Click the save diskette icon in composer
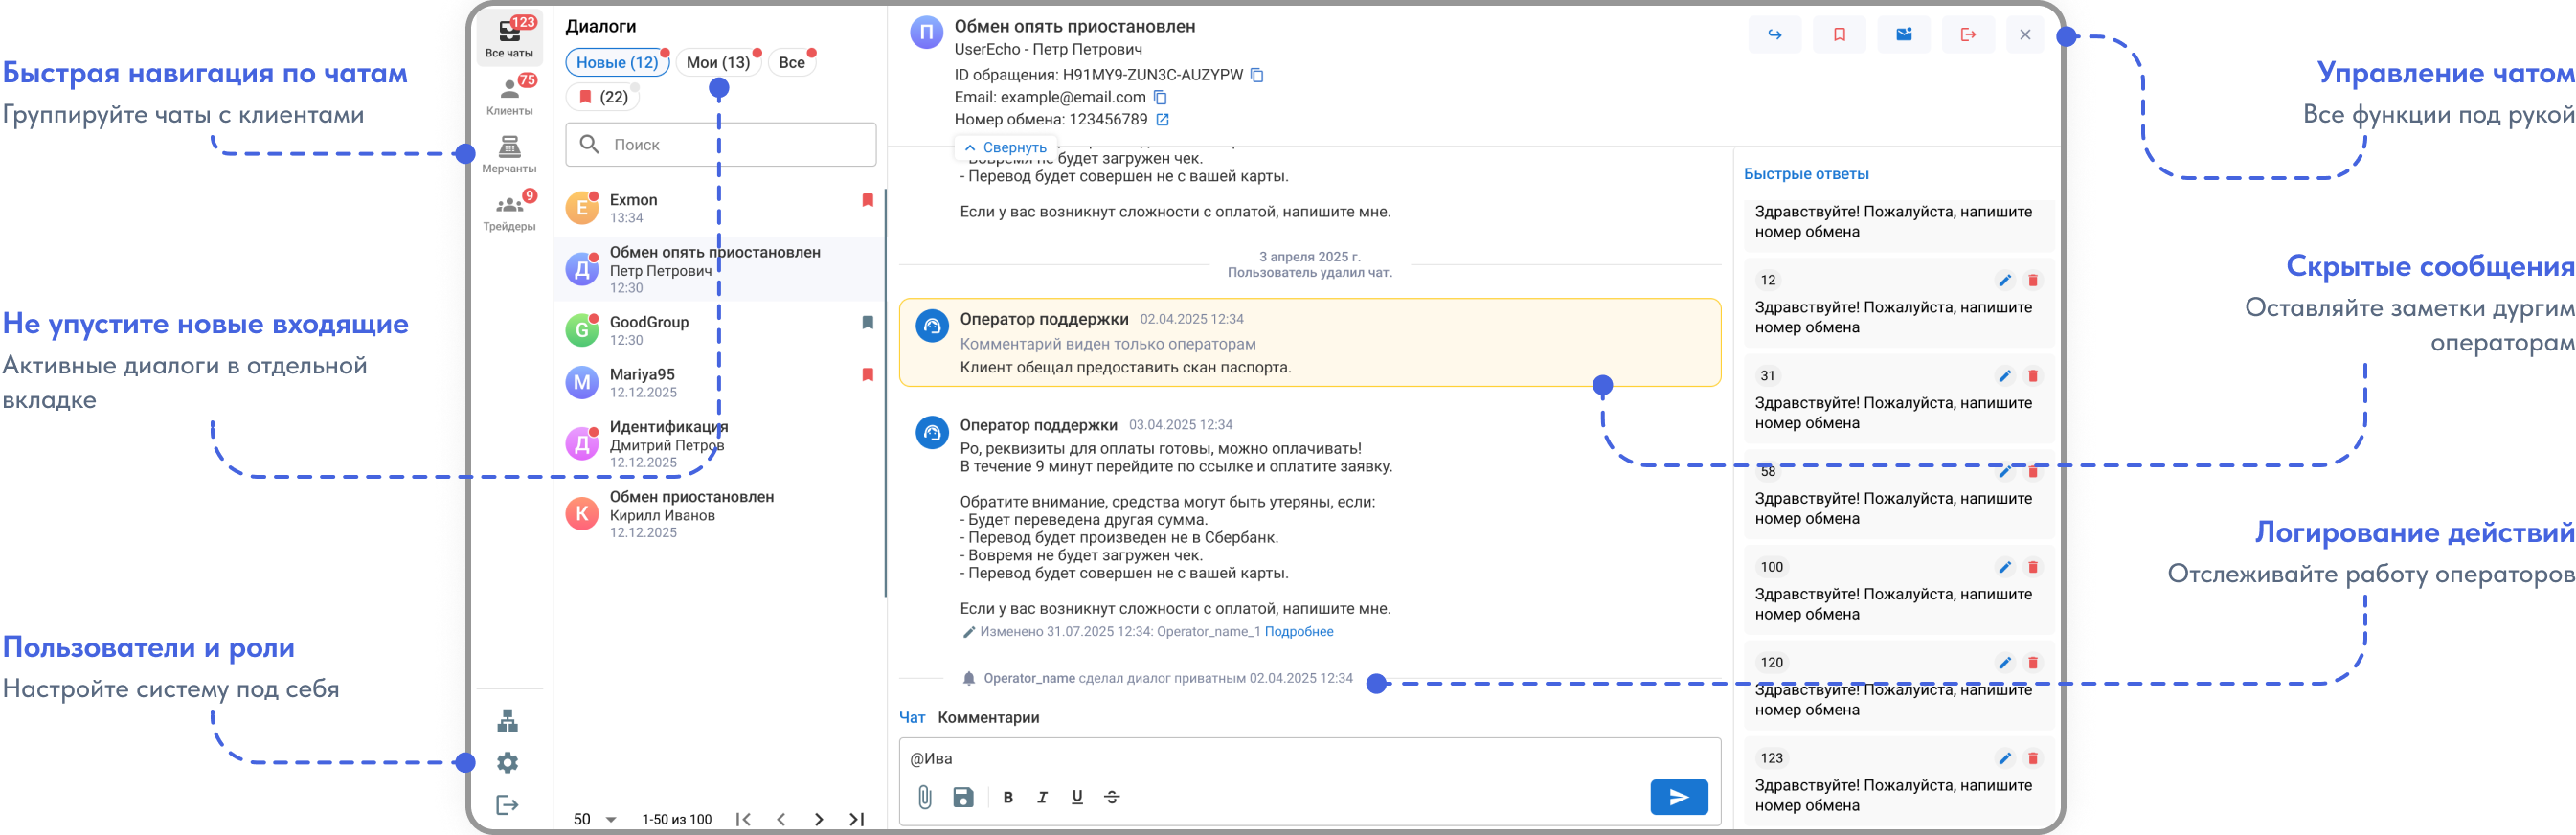 (962, 797)
